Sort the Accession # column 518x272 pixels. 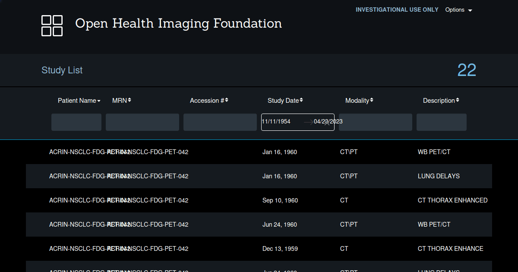[227, 100]
